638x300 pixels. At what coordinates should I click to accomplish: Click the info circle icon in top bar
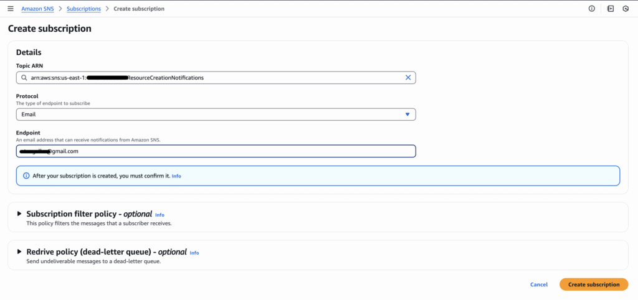pos(592,9)
